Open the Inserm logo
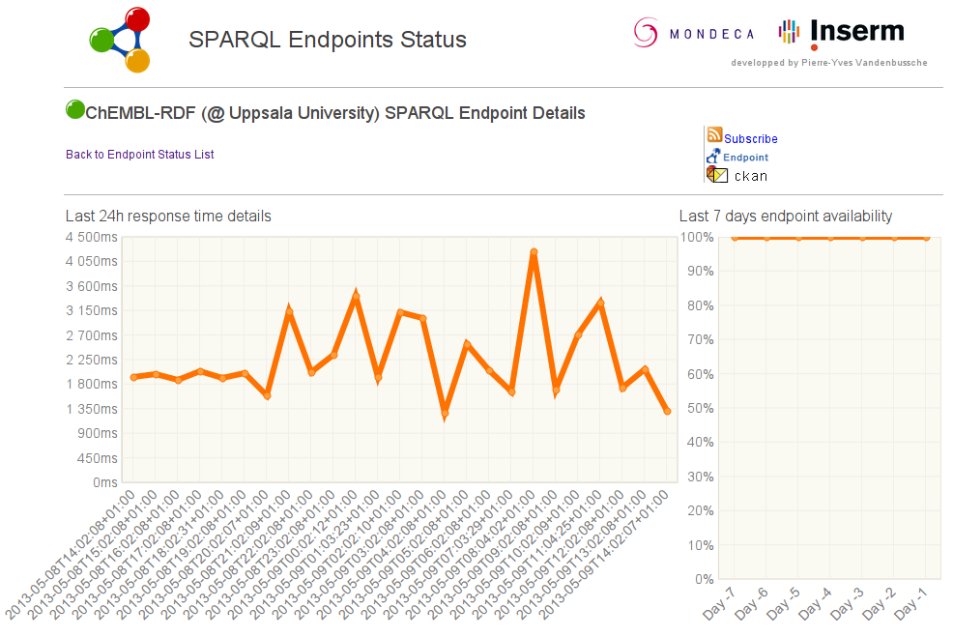This screenshot has width=953, height=637. (x=842, y=34)
